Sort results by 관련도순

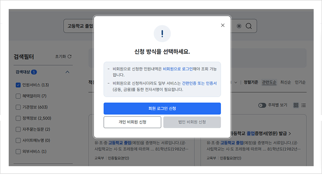(x=269, y=82)
